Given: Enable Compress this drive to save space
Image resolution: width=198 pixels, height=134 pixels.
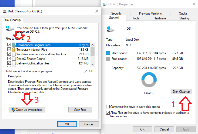Looking at the screenshot, I should pyautogui.click(x=108, y=107).
